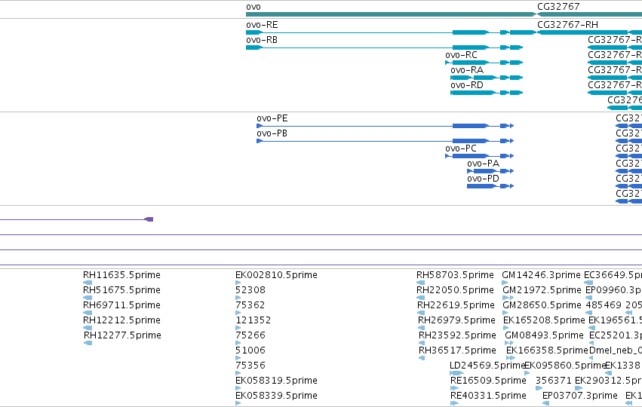Select the RH22619.5prime EST label
642x407 pixels.
456,305
